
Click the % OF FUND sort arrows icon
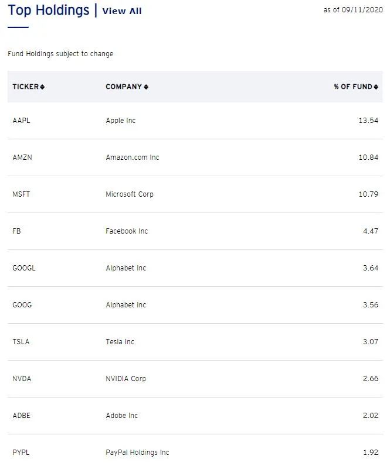click(x=376, y=87)
